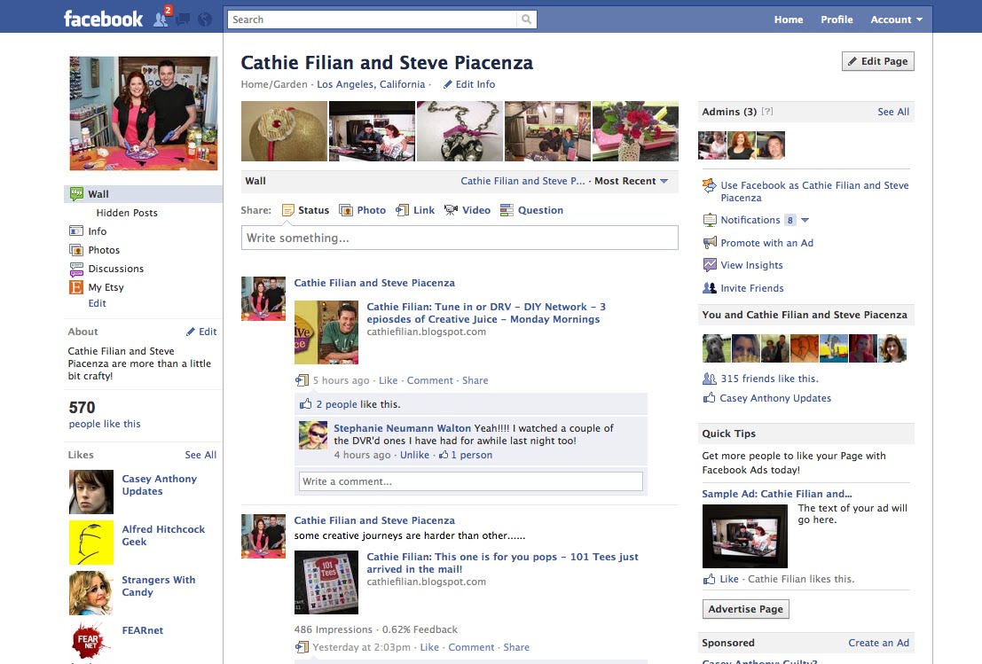The height and width of the screenshot is (664, 982).
Task: Open Discussions section in sidebar
Action: [116, 269]
